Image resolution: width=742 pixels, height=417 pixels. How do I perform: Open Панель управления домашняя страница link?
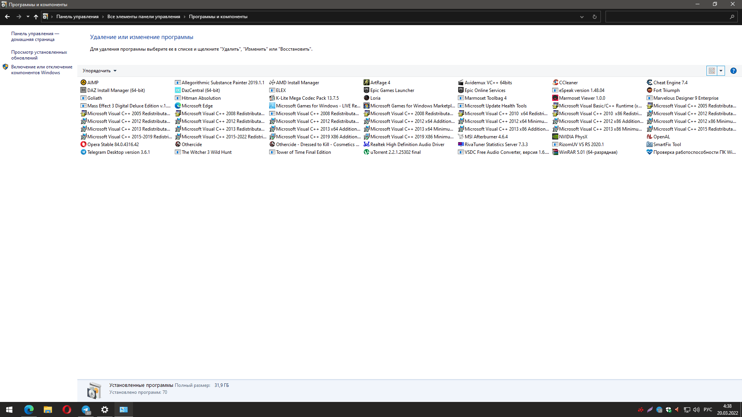click(35, 36)
